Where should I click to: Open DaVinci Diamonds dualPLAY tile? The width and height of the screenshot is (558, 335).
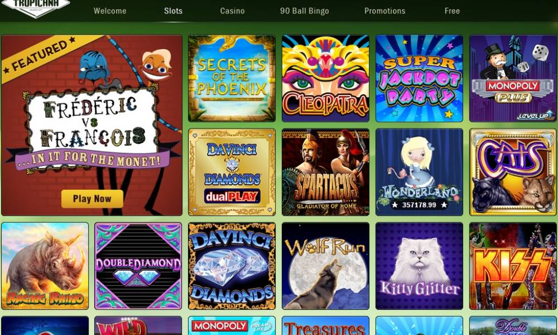[x=232, y=173]
